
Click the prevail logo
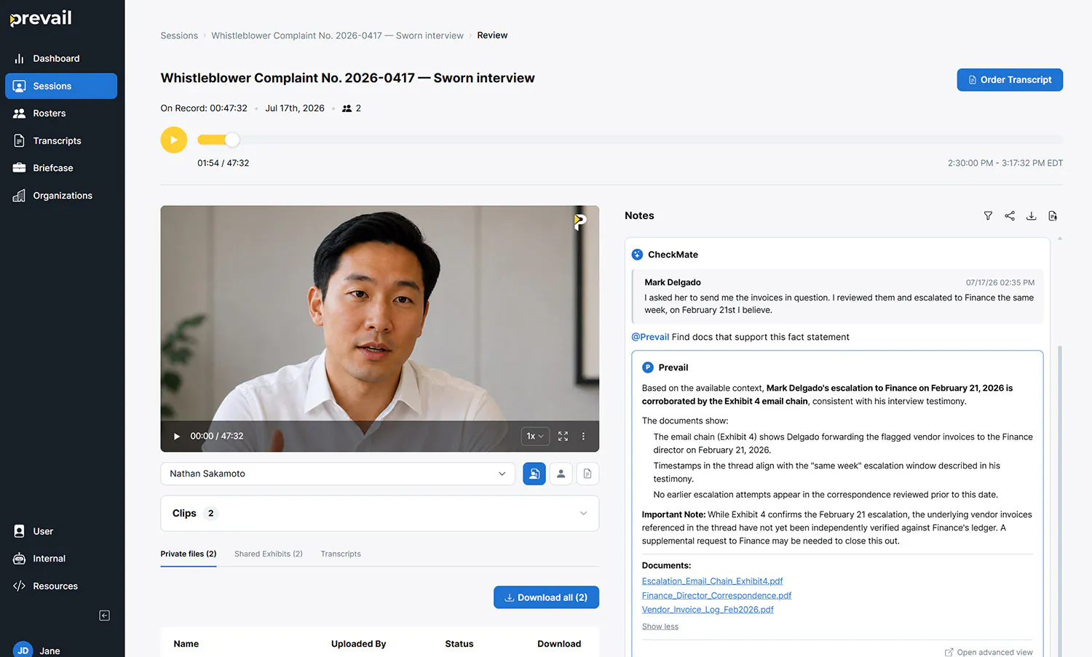coord(41,18)
